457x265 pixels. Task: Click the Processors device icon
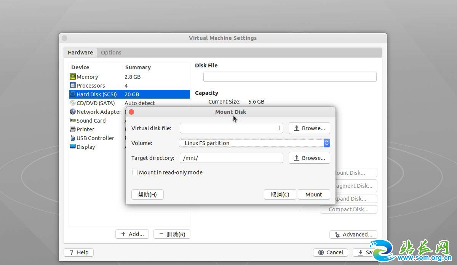tap(73, 86)
